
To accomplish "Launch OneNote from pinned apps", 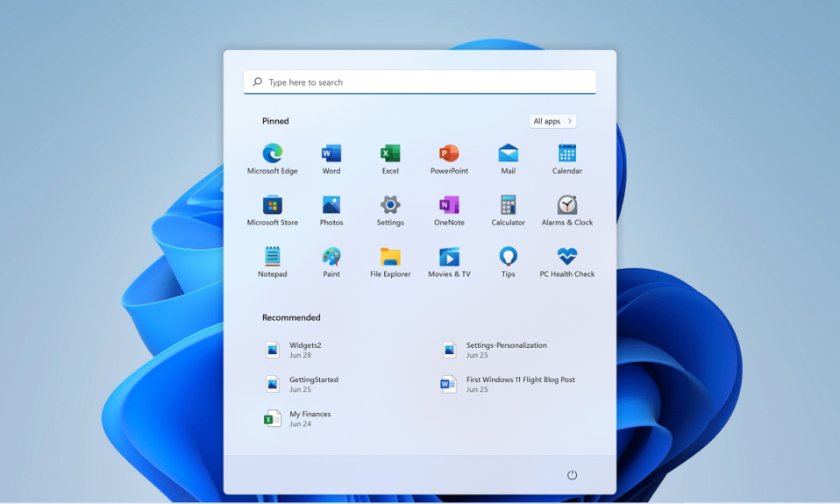I will [449, 210].
